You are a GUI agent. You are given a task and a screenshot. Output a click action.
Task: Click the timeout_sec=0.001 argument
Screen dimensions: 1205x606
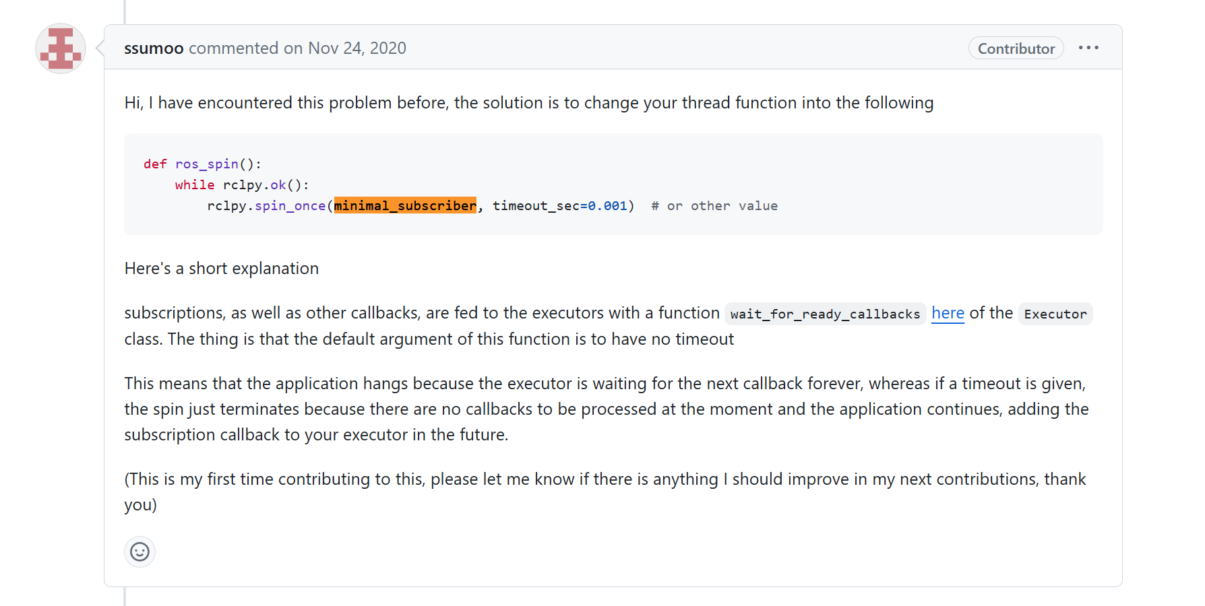click(x=559, y=205)
